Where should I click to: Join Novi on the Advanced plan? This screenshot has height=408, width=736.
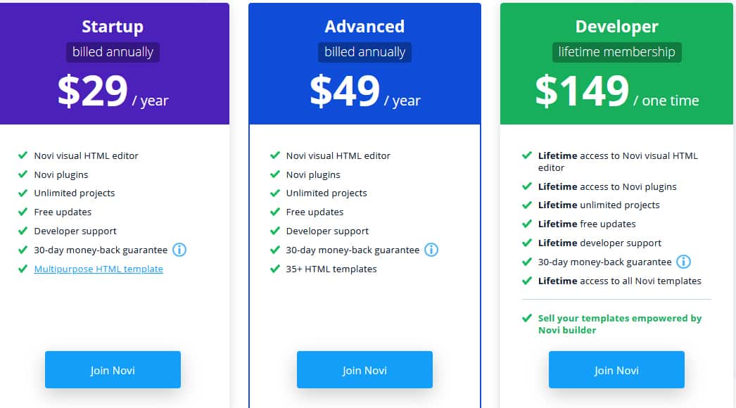point(364,370)
